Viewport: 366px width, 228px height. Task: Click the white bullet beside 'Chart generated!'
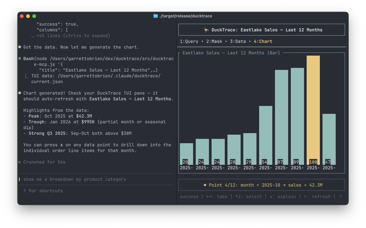20,93
